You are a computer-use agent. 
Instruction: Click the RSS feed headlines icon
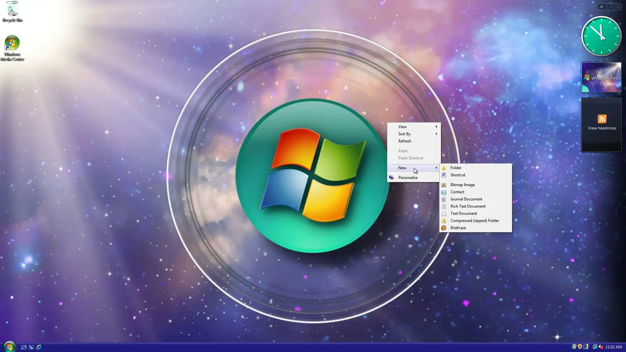602,119
